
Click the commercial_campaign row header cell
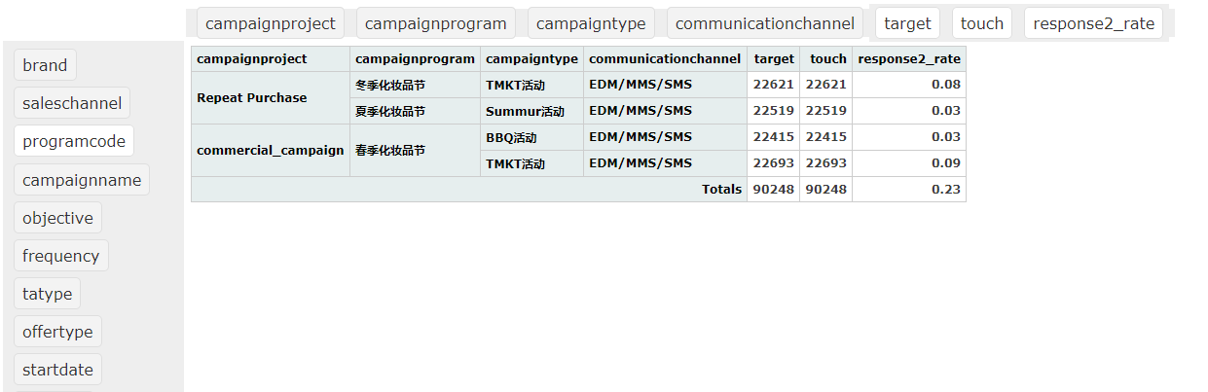(x=270, y=151)
